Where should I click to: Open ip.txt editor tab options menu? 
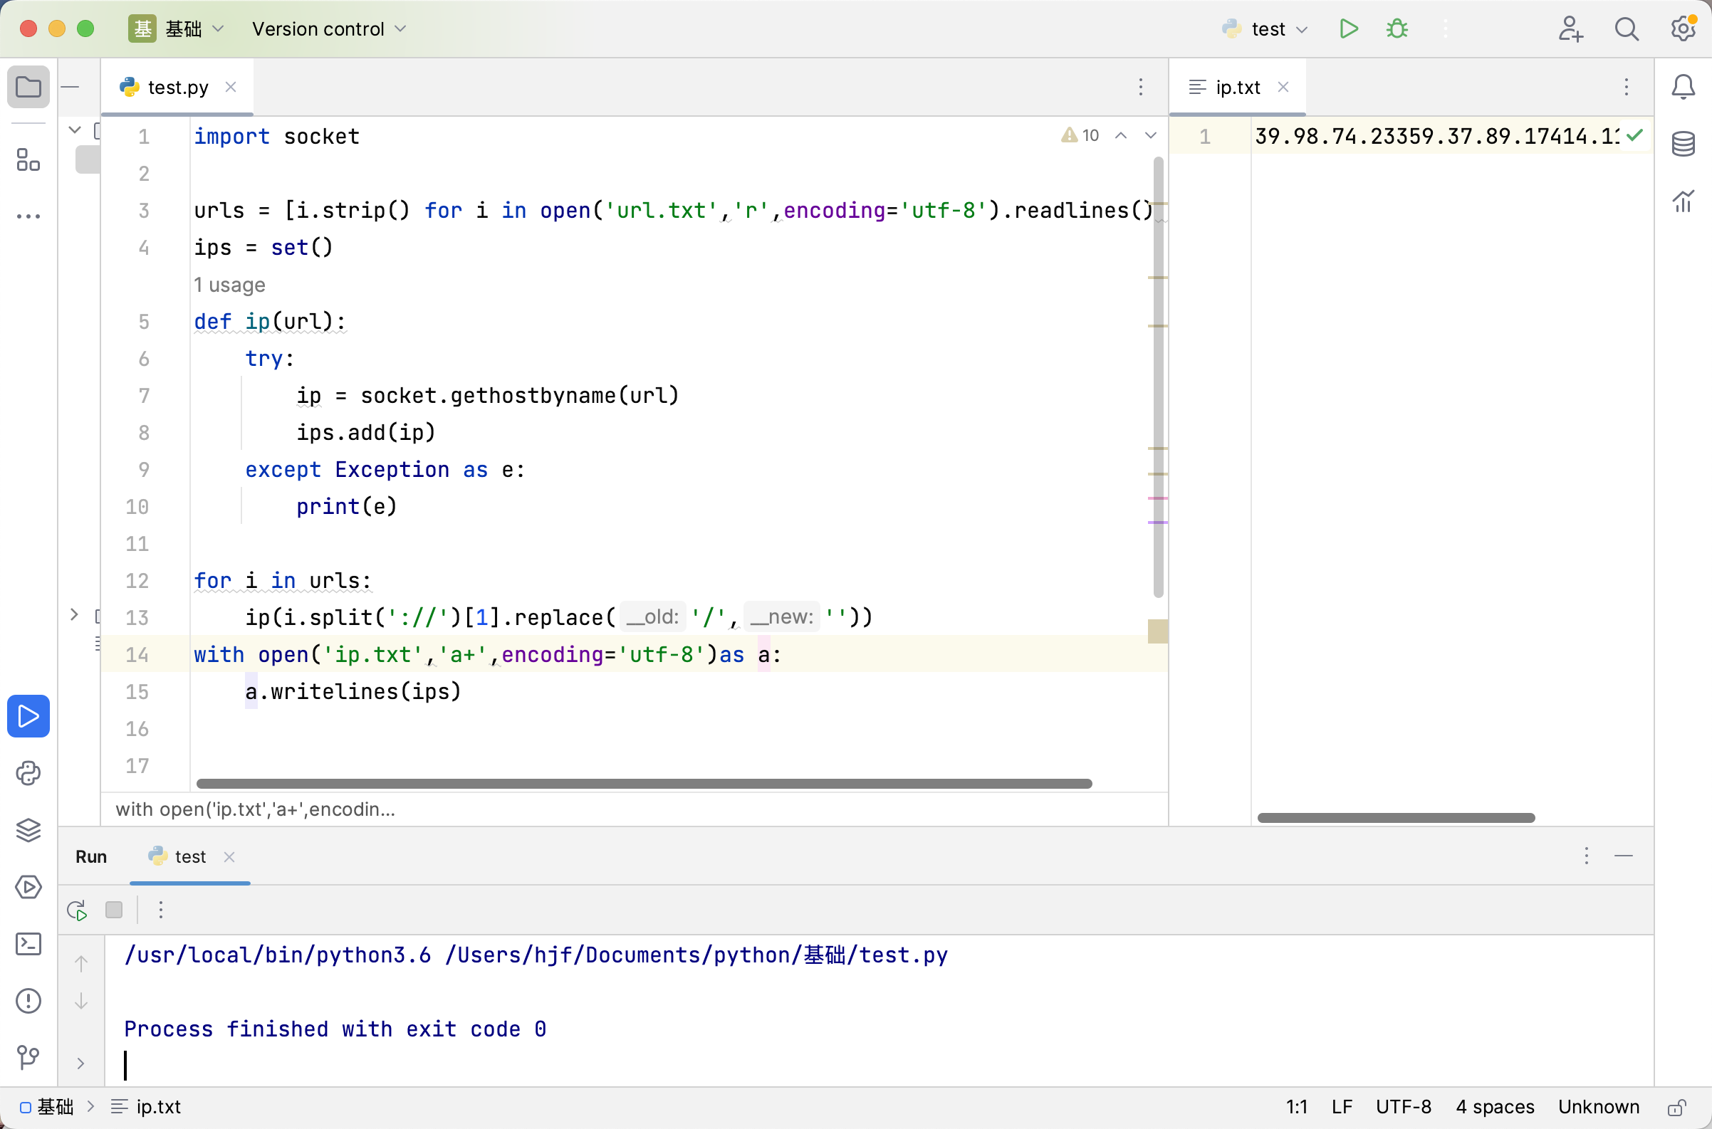tap(1627, 87)
